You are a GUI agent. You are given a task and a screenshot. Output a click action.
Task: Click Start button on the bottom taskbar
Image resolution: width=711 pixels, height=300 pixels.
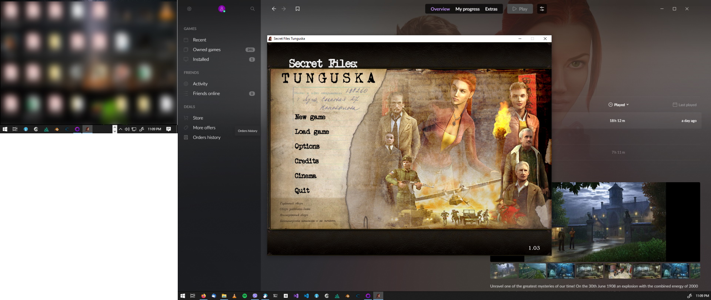[x=183, y=296]
